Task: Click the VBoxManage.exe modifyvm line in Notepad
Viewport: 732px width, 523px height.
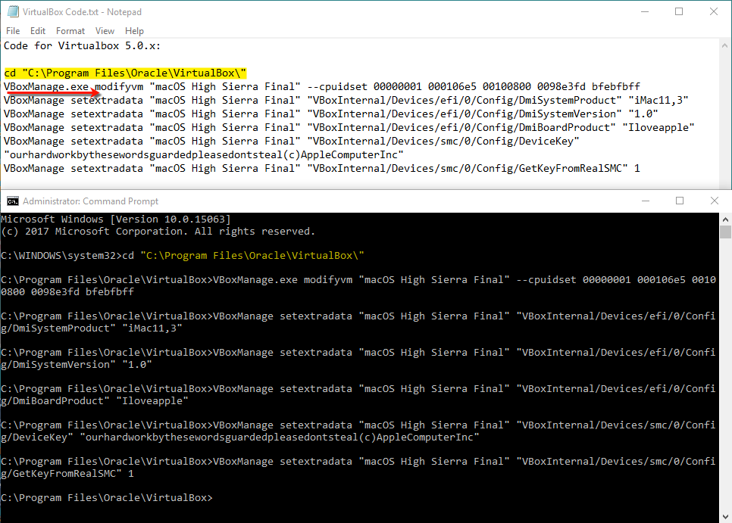Action: pyautogui.click(x=322, y=87)
